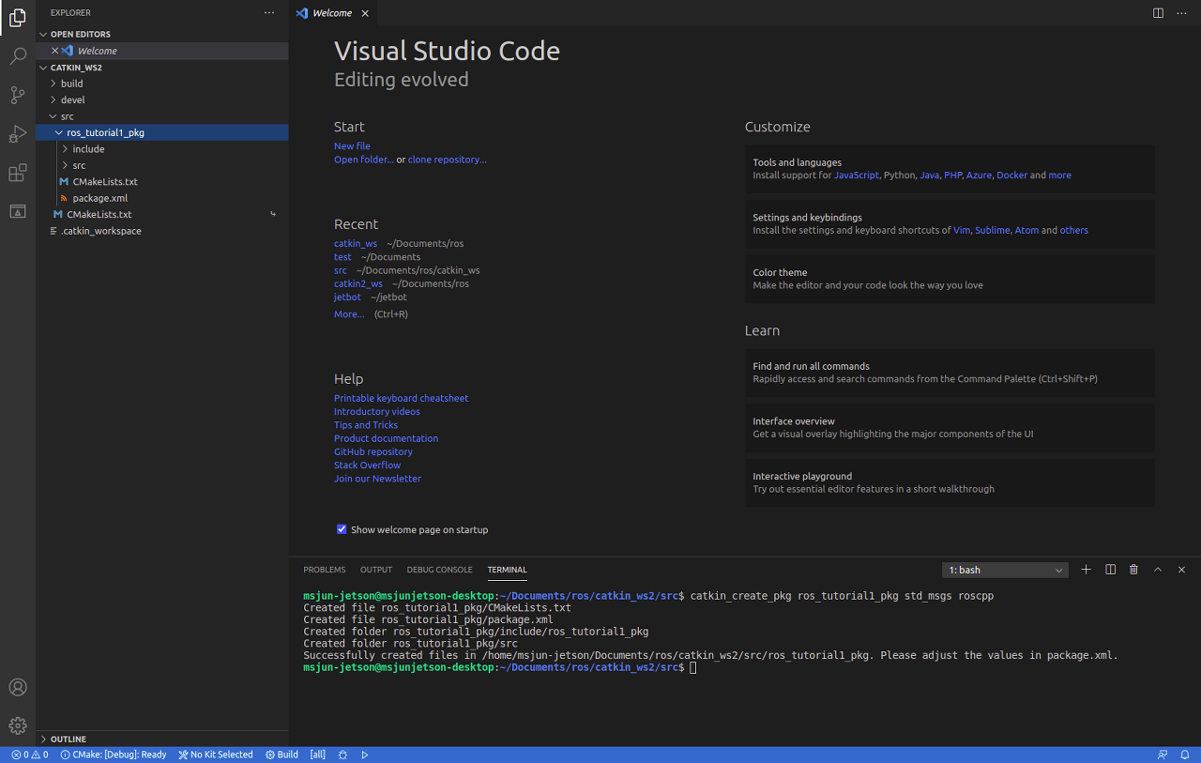Open the Explorer view in activity bar
Viewport: 1201px width, 763px height.
pyautogui.click(x=17, y=18)
